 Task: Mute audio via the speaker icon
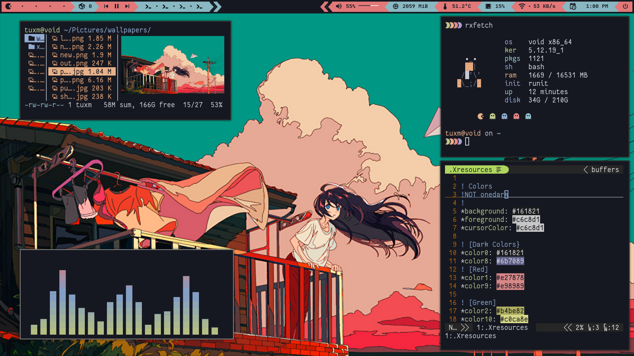(x=339, y=6)
